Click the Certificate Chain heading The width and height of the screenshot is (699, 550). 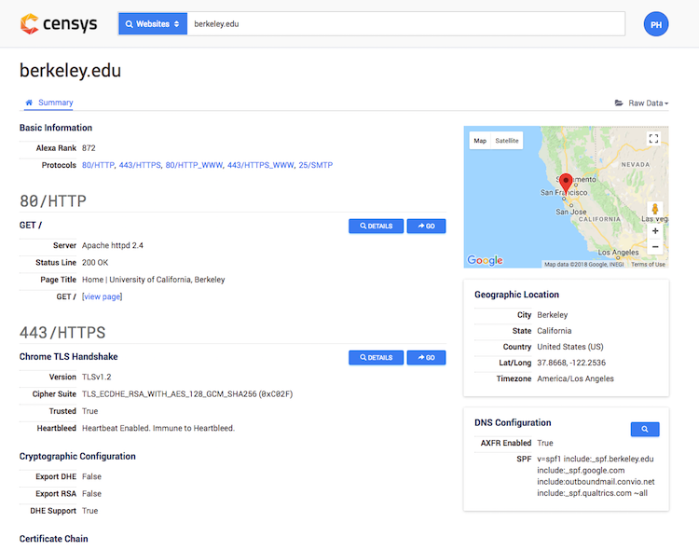click(x=53, y=539)
